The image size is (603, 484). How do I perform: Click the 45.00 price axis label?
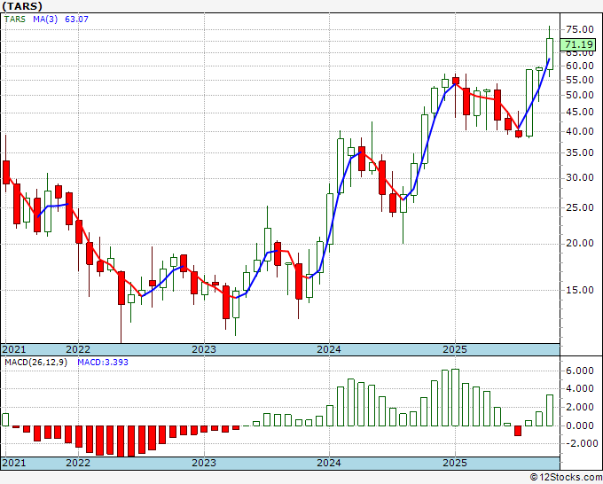tap(580, 113)
